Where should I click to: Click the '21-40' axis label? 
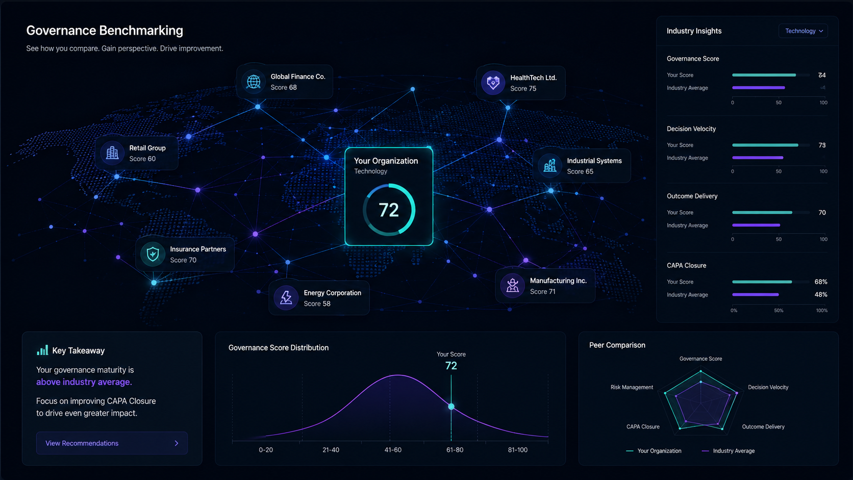point(331,450)
